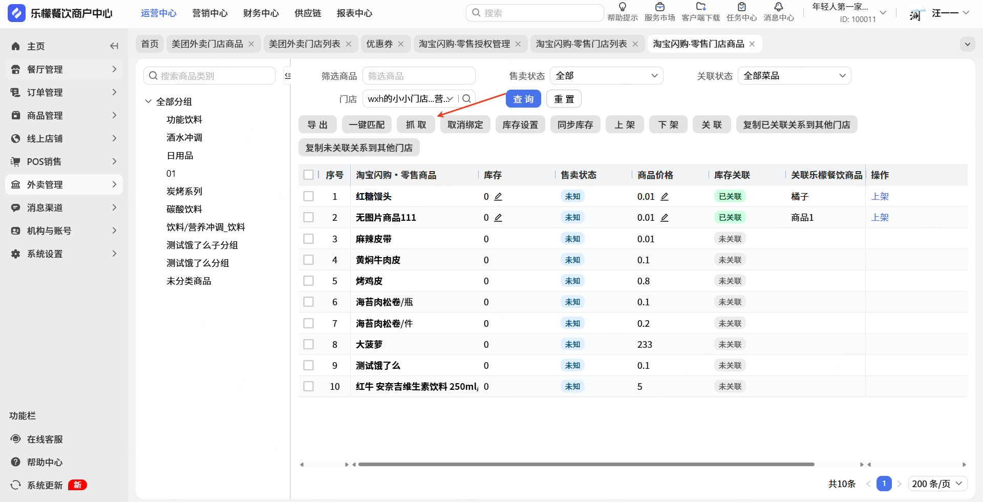Edit price of 无图片商品111 via pencil icon
The width and height of the screenshot is (983, 502).
(x=665, y=218)
